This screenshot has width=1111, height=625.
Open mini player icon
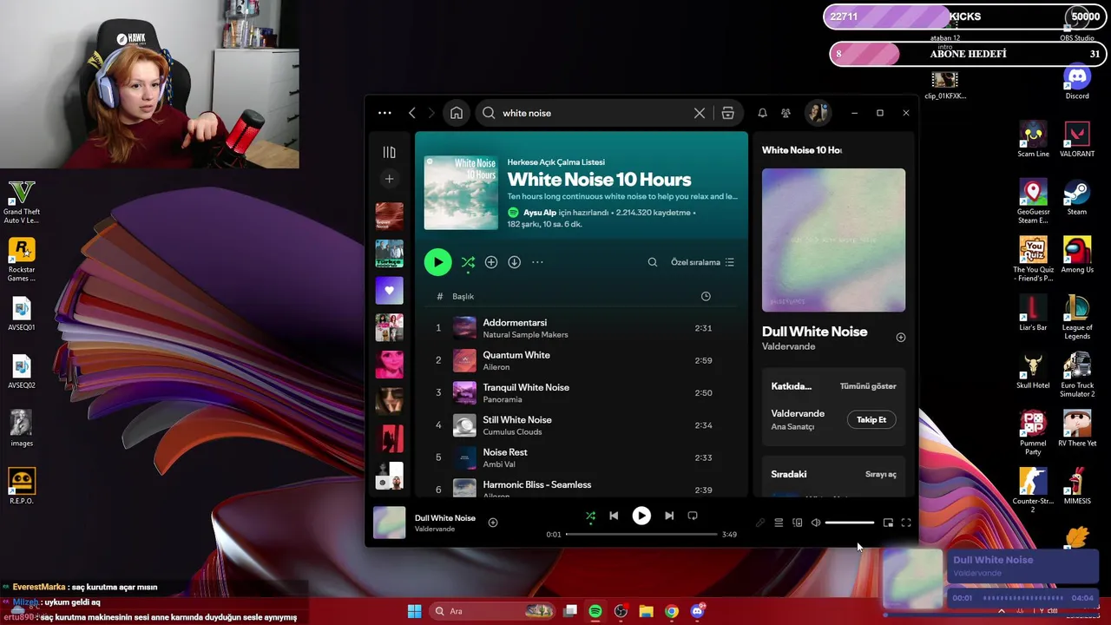(888, 523)
